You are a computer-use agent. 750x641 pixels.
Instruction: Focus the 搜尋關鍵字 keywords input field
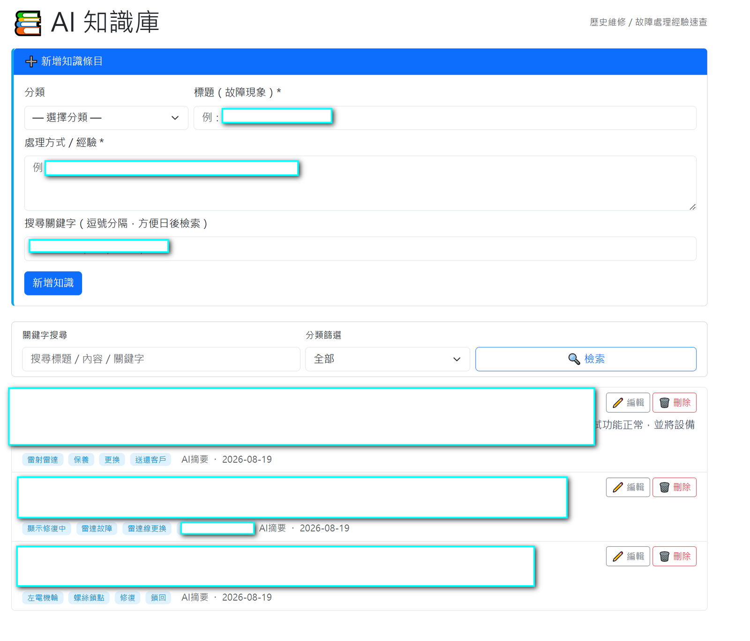coord(360,249)
